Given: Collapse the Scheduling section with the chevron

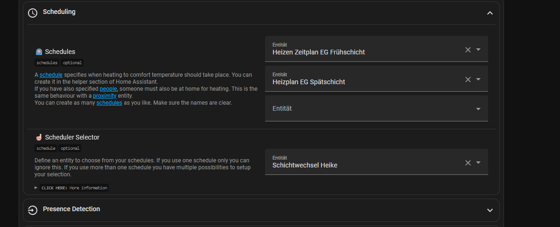Looking at the screenshot, I should (490, 13).
